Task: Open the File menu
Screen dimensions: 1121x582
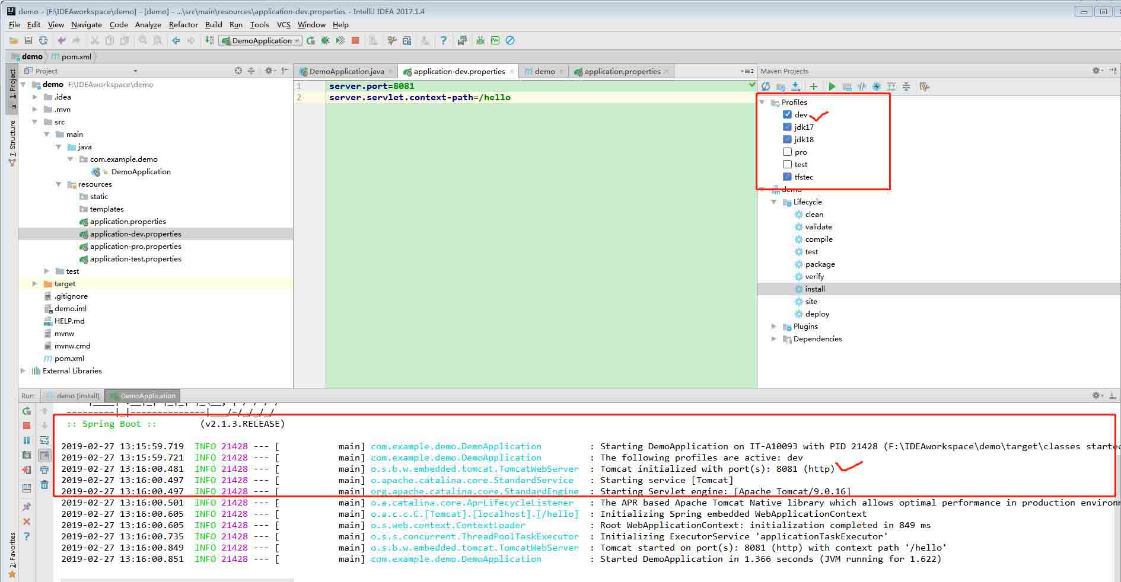Action: [x=14, y=24]
